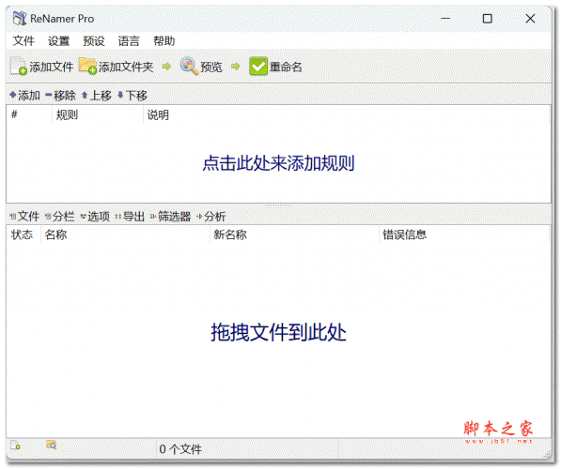Click the 重命名 button label

[286, 67]
